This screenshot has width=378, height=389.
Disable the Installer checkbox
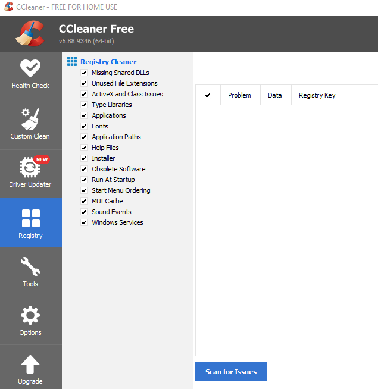84,158
